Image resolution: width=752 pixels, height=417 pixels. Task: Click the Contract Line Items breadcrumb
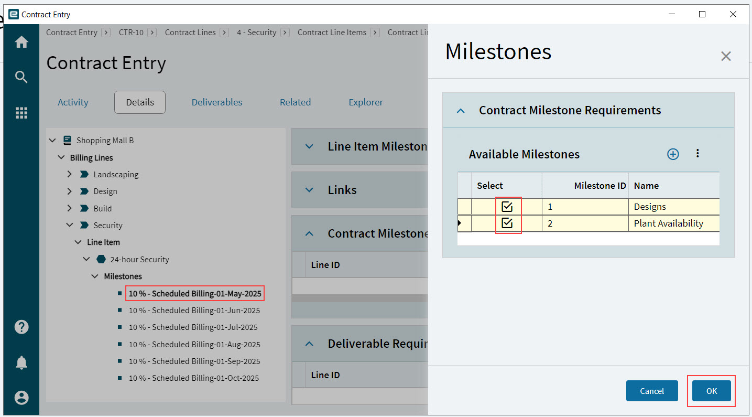point(332,33)
